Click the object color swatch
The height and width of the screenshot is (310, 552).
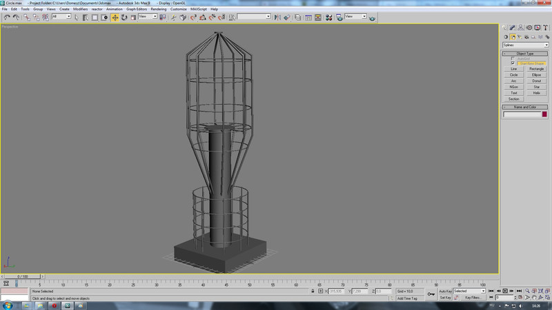coord(544,114)
